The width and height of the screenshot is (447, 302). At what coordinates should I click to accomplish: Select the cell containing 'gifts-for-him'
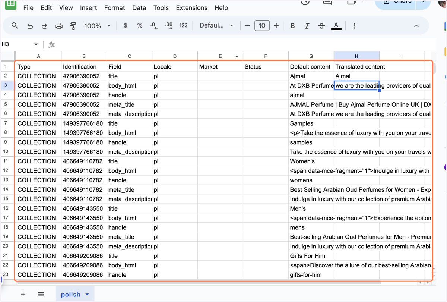coord(311,275)
